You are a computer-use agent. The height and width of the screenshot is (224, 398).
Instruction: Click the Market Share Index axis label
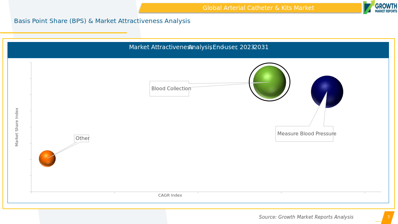click(x=17, y=127)
